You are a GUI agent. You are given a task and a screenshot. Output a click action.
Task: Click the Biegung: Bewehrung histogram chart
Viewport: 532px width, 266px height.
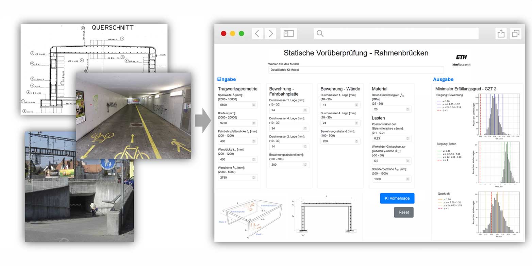[x=496, y=116]
